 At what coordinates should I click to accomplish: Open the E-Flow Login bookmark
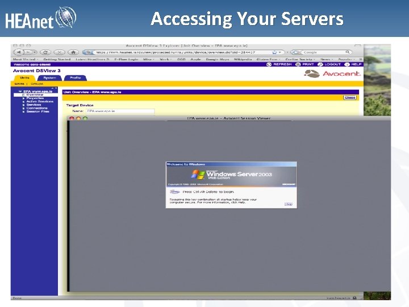coord(126,60)
